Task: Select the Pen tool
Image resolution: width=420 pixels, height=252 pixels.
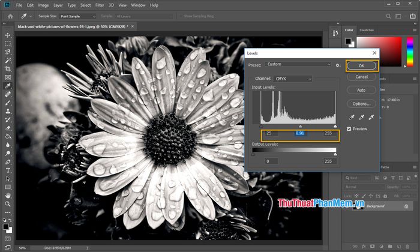Action: coord(8,162)
